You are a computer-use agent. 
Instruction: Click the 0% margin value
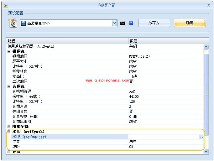pyautogui.click(x=131, y=147)
